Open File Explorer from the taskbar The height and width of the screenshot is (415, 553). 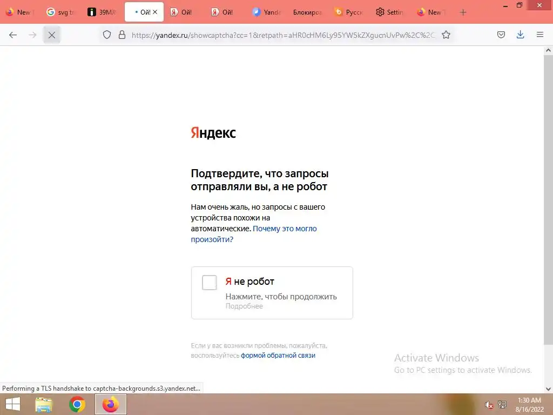point(44,404)
